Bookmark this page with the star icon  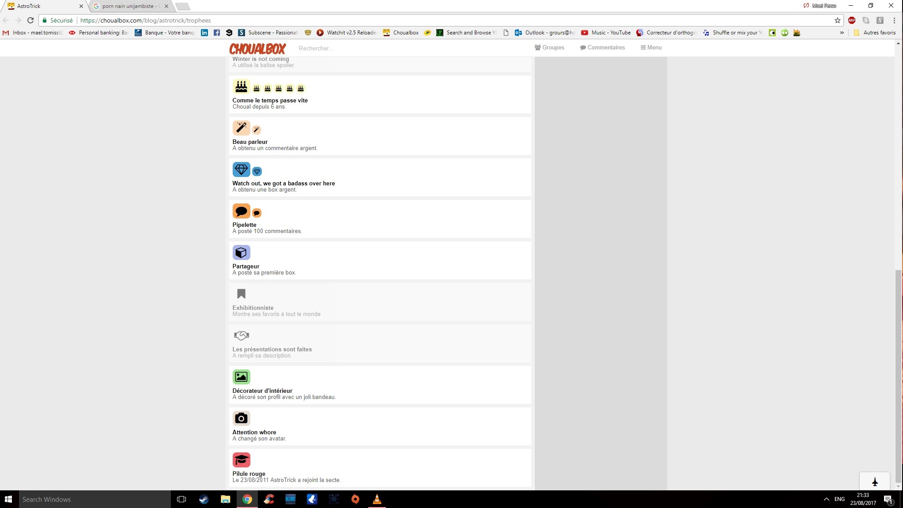coord(837,20)
